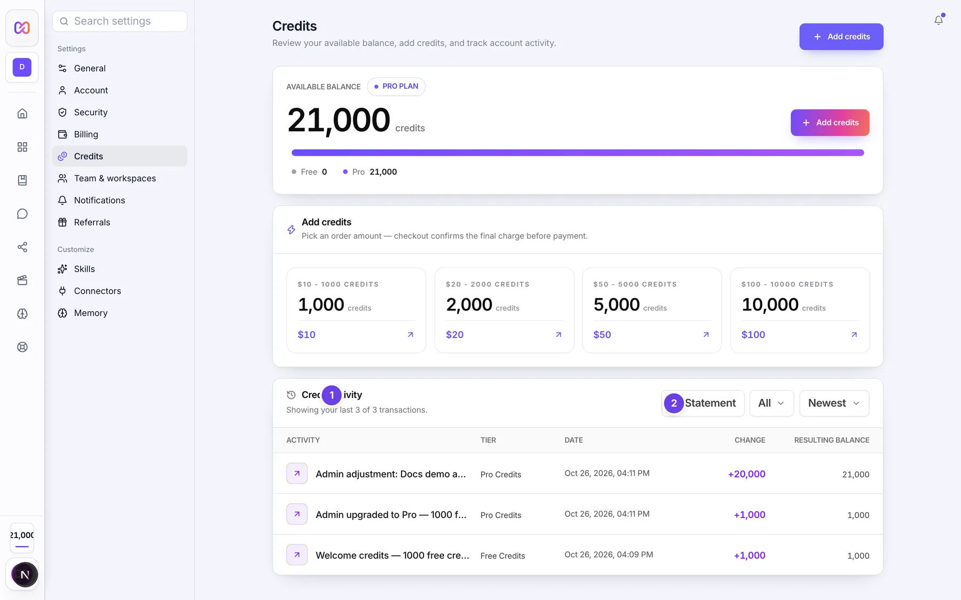The width and height of the screenshot is (961, 600).
Task: Click the 'Pro 21,000' legend entry
Action: (x=369, y=172)
